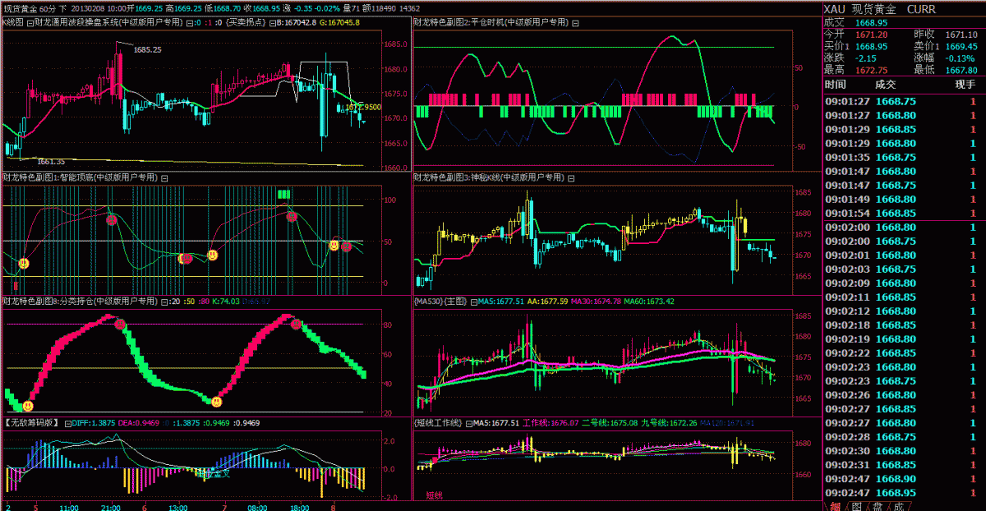The width and height of the screenshot is (986, 511).
Task: Click the 短线 marker in the bottom chart
Action: click(434, 495)
